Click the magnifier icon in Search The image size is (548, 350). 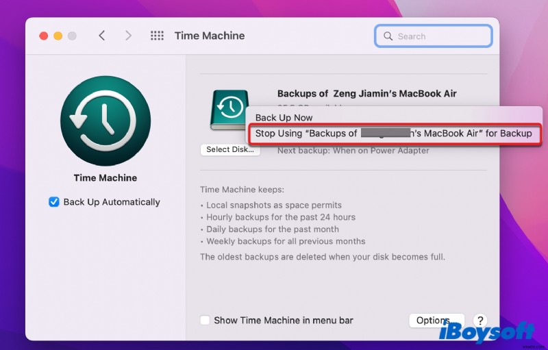[388, 36]
